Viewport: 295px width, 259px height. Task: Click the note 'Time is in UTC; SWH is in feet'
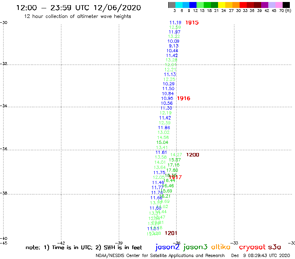(x=84, y=247)
